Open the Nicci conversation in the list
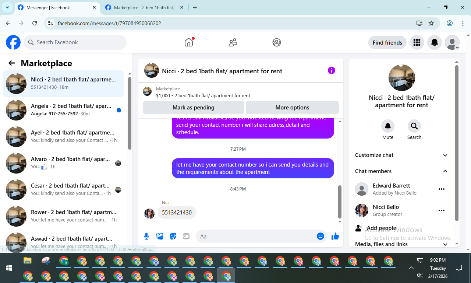The height and width of the screenshot is (283, 471). click(64, 84)
